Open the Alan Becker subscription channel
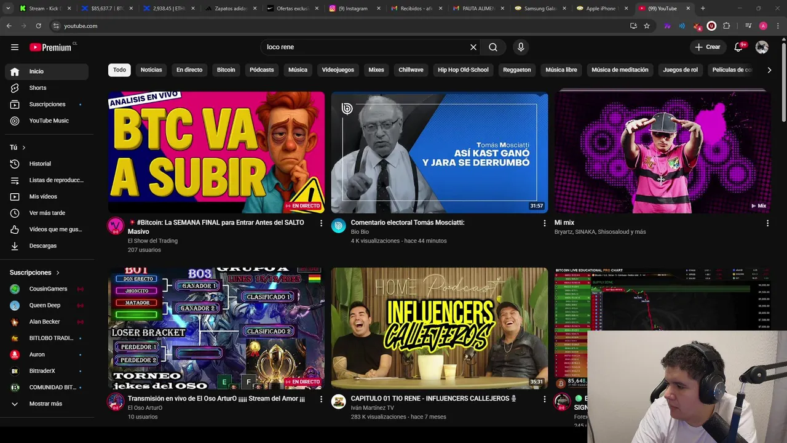Screen dimensions: 787x443 click(x=47, y=322)
